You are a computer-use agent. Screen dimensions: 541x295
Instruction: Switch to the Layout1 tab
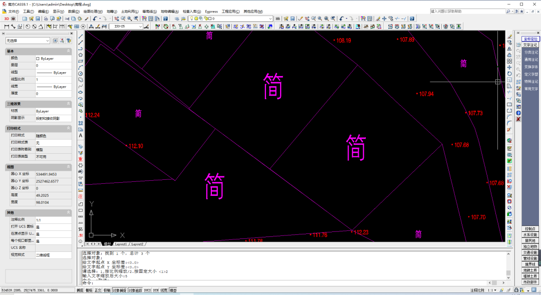120,244
